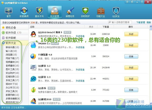Screen dimensions: 152x110
Task: Click the magnifier icon in the search box
Action: [x=110, y=22]
